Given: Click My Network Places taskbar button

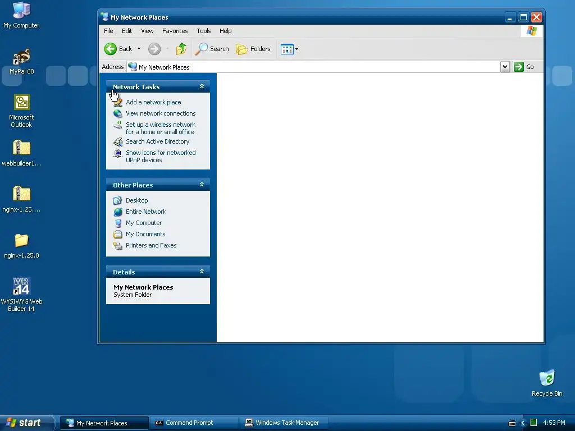Looking at the screenshot, I should (104, 423).
